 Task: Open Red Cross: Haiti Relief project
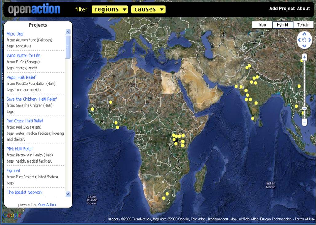[25, 121]
